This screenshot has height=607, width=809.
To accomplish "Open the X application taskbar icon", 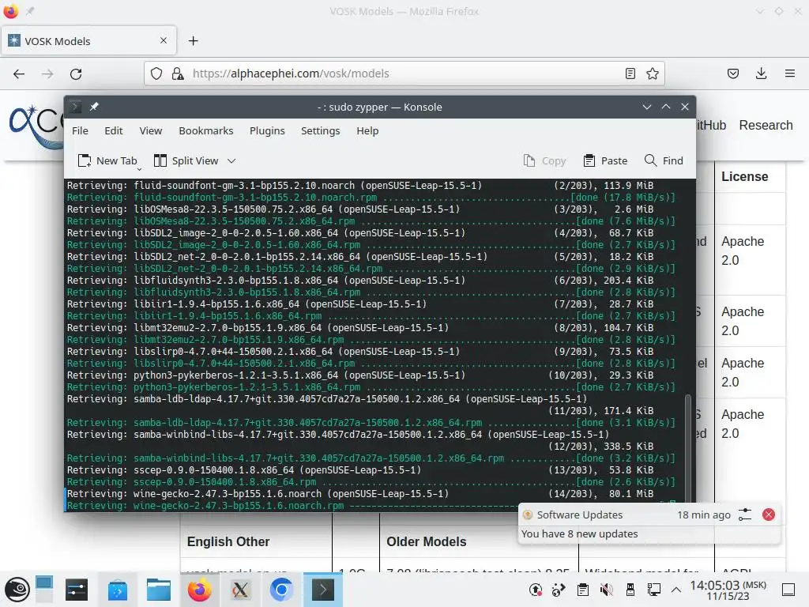I will tap(240, 590).
